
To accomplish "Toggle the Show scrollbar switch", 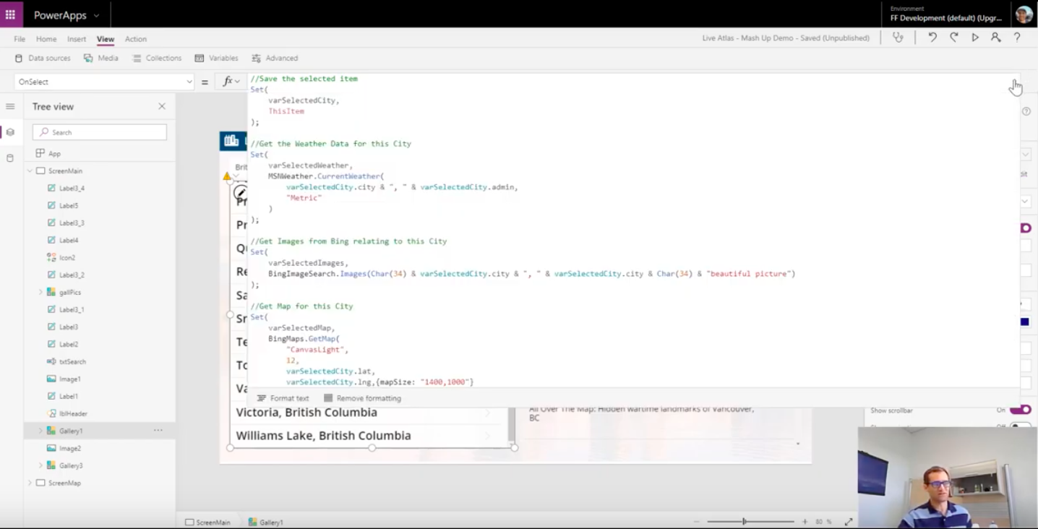I will coord(1021,410).
